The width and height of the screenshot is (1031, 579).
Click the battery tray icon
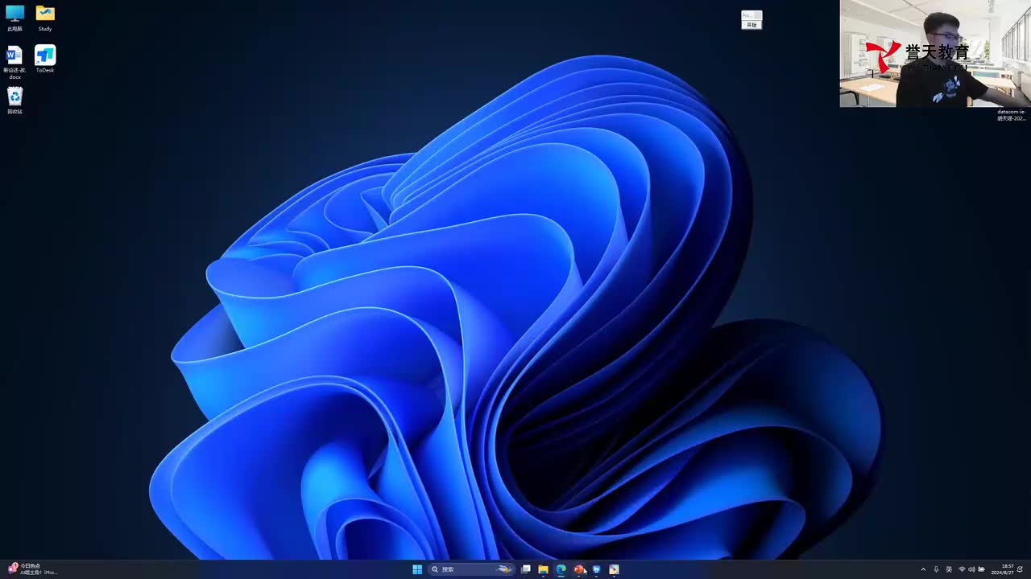(x=981, y=569)
